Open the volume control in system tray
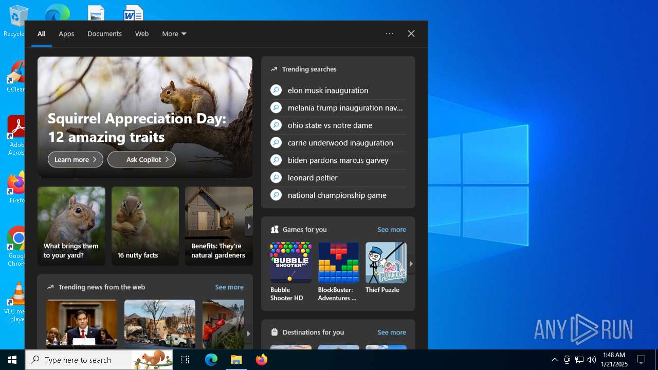This screenshot has height=370, width=658. (592, 360)
